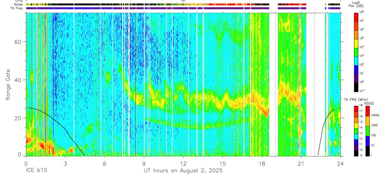The image size is (383, 177).
Task: Click x-axis hour tick label '6'
Action: tap(104, 163)
